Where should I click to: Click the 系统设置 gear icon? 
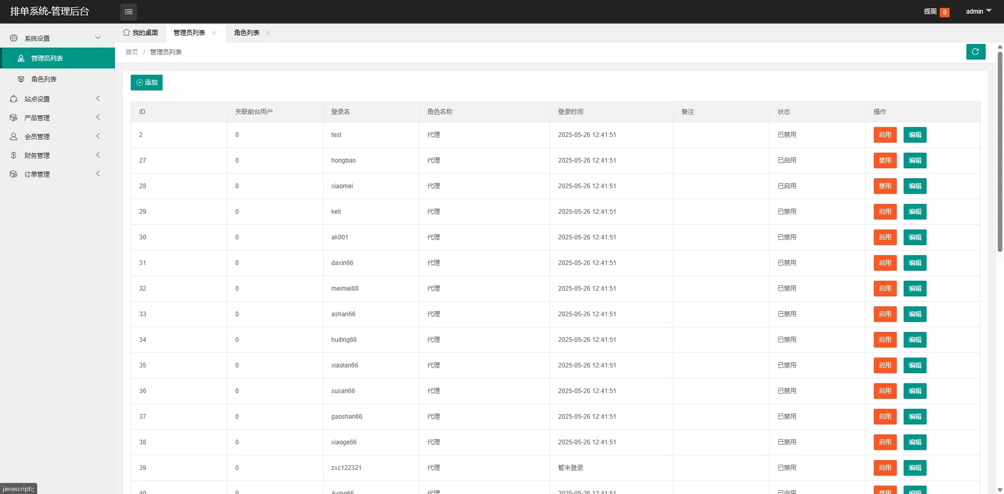click(14, 38)
